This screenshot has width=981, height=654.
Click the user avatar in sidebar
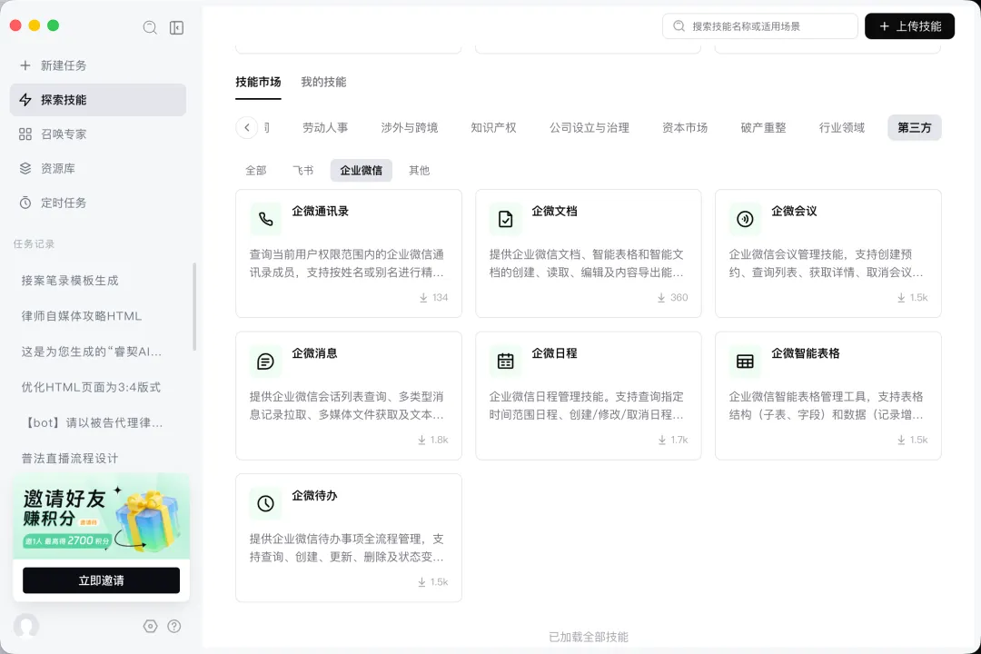click(26, 625)
